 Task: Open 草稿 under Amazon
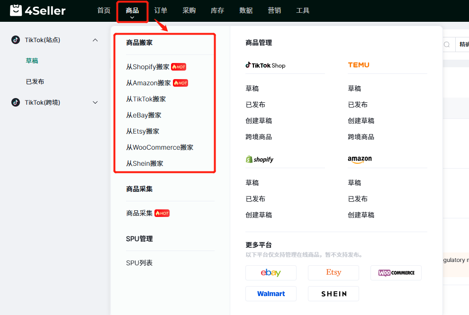[x=354, y=183]
